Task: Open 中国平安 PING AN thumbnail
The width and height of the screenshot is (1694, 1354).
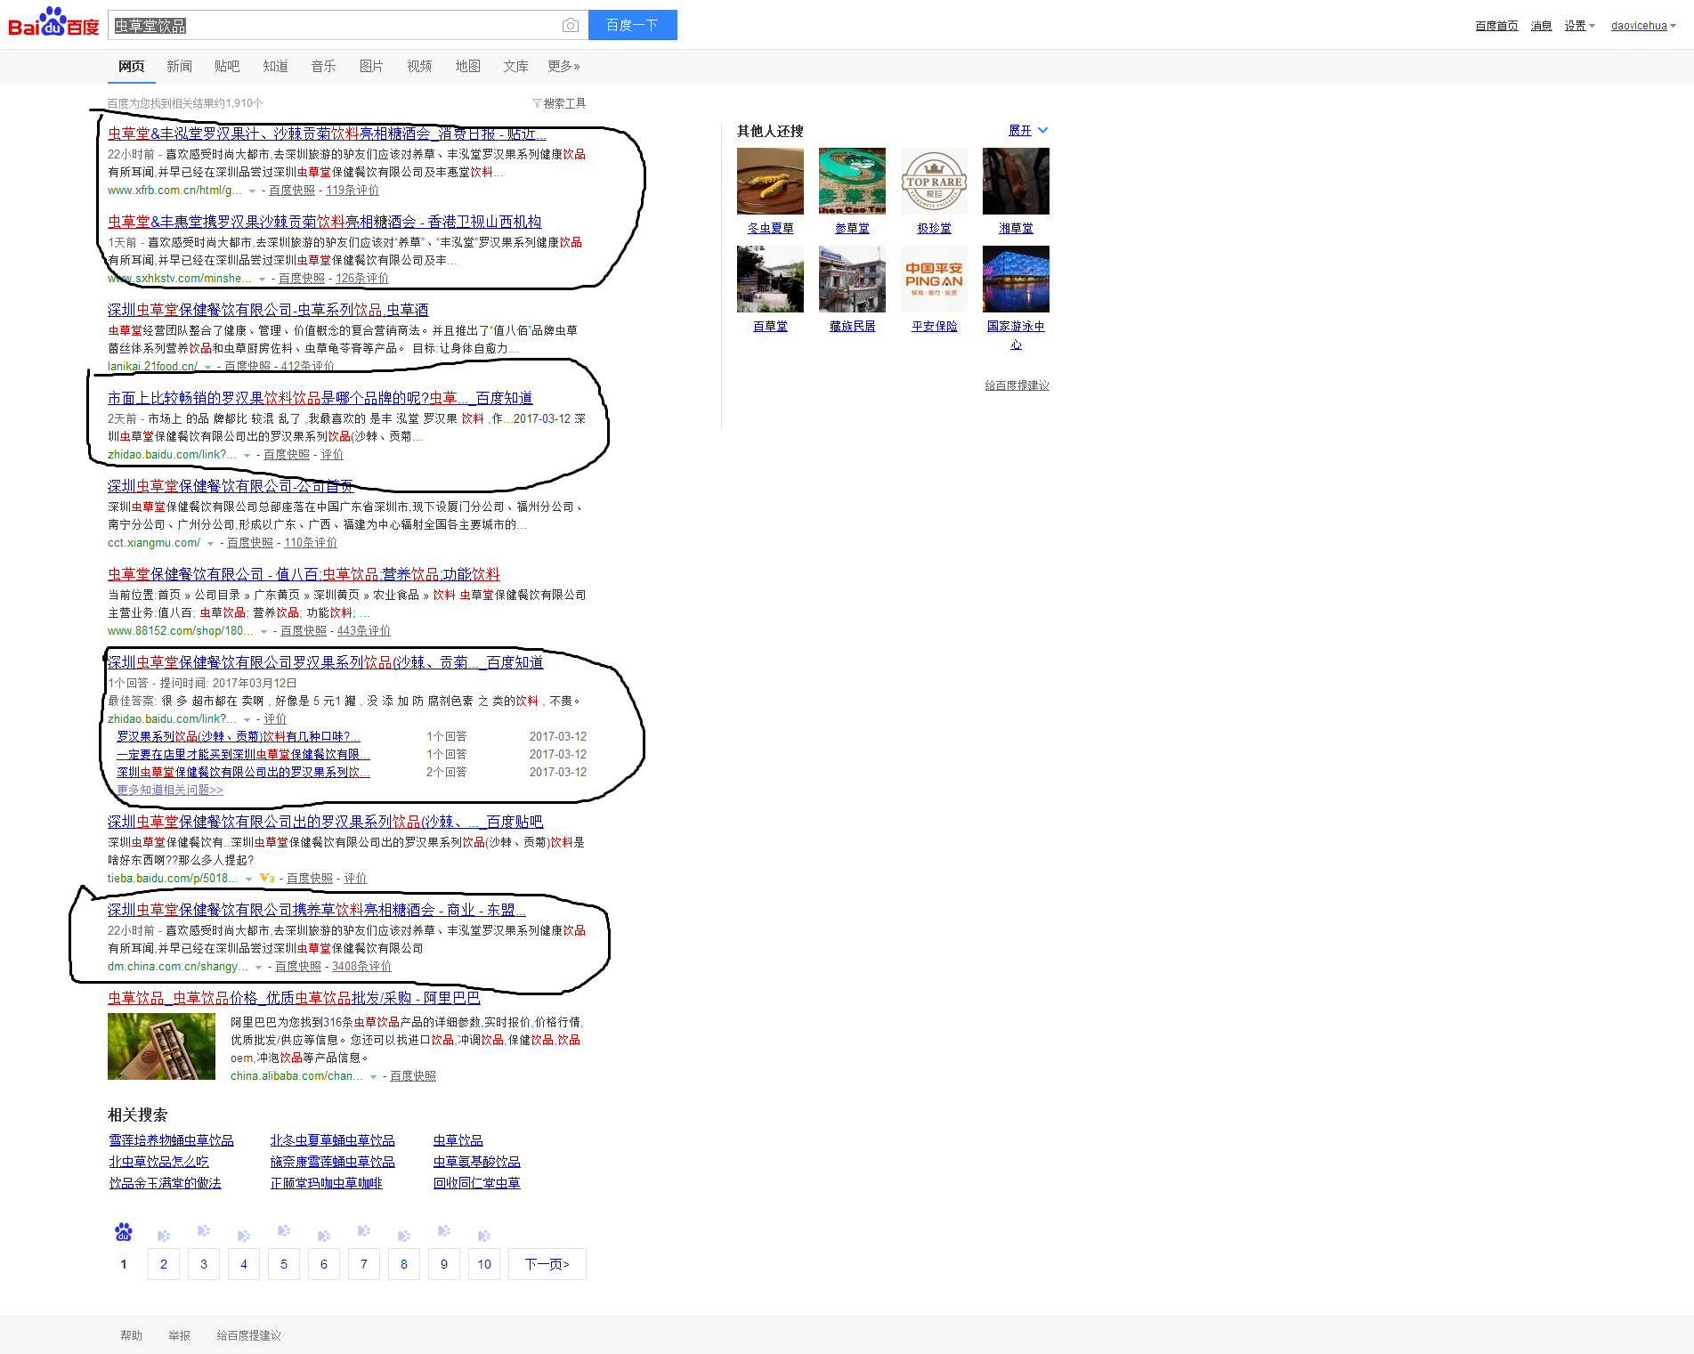Action: tap(934, 279)
